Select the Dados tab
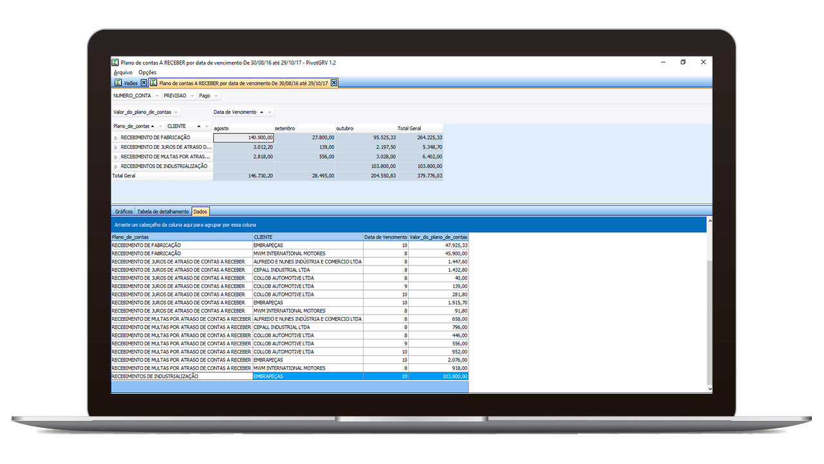The height and width of the screenshot is (464, 824). click(200, 211)
